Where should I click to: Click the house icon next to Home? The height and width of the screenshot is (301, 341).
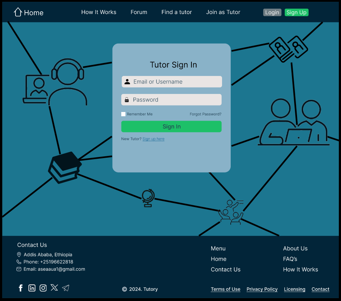click(17, 12)
